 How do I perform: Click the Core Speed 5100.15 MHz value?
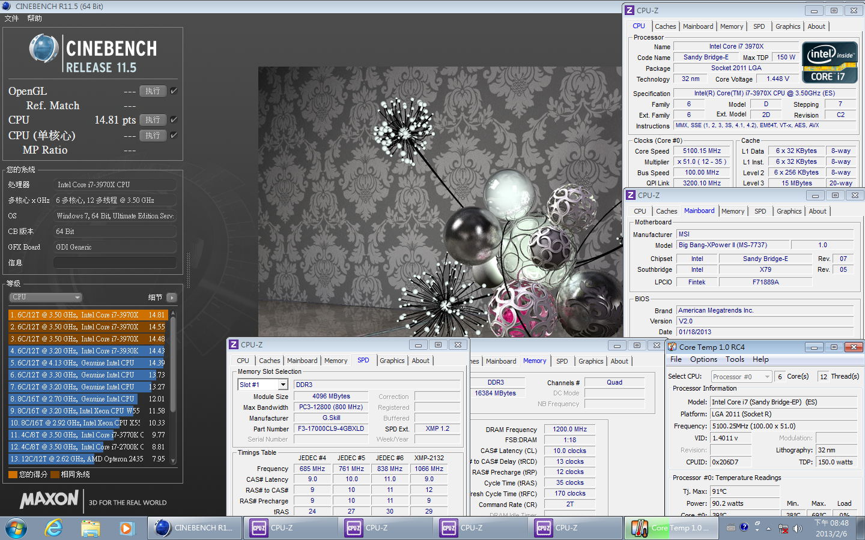pos(702,151)
